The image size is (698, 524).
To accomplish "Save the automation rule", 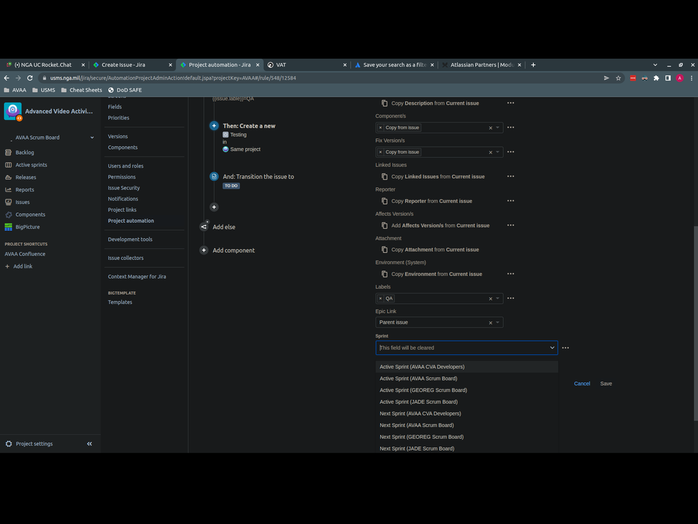I will pyautogui.click(x=606, y=383).
